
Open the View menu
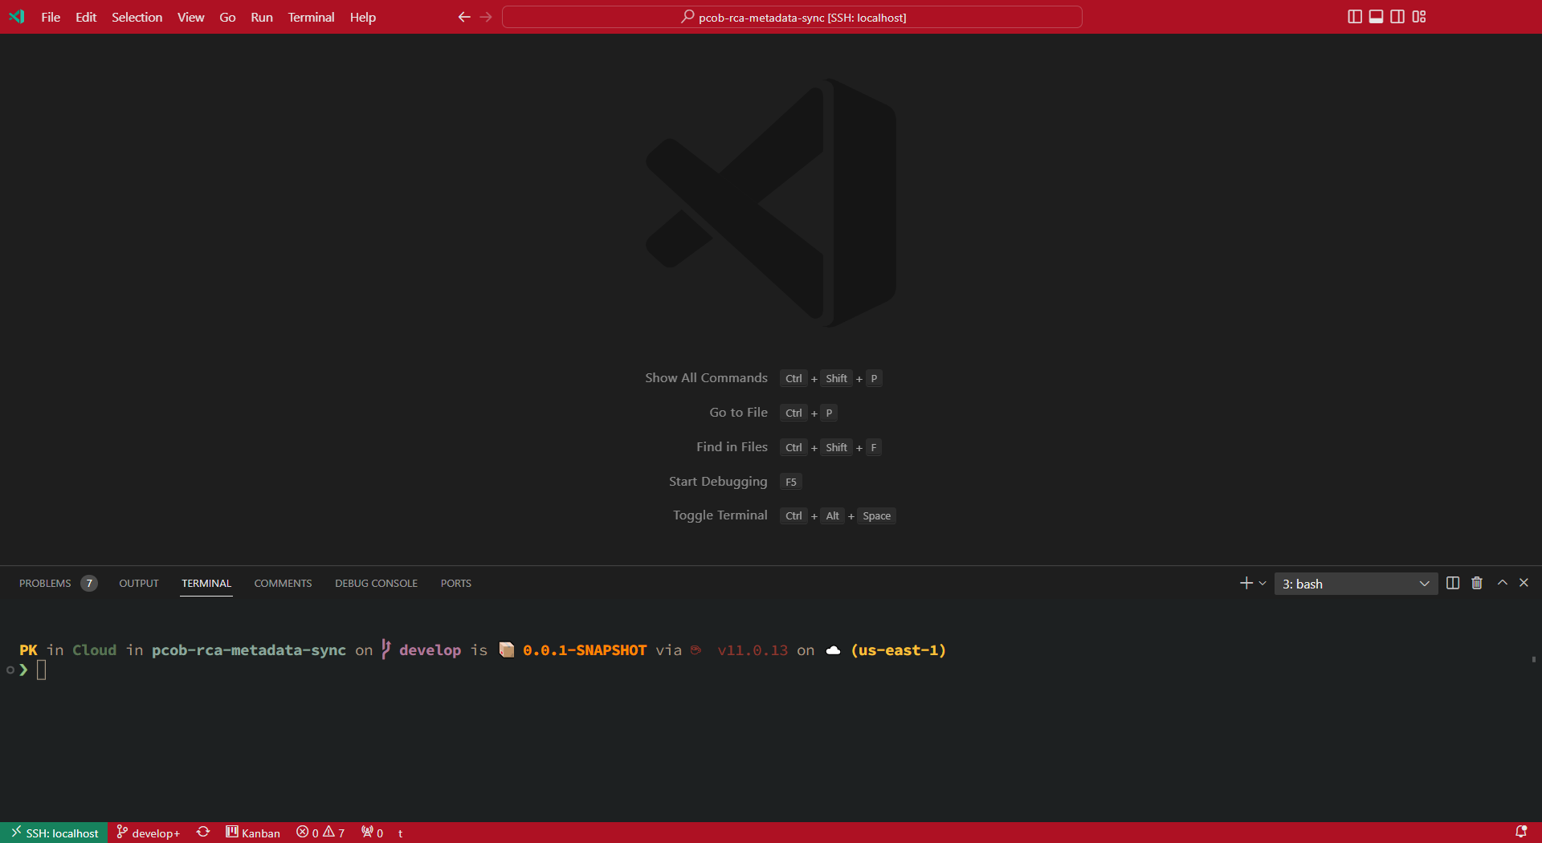(x=190, y=17)
